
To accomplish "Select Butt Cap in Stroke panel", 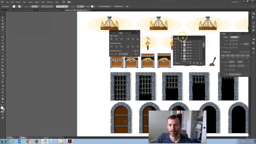I will pyautogui.click(x=230, y=40).
